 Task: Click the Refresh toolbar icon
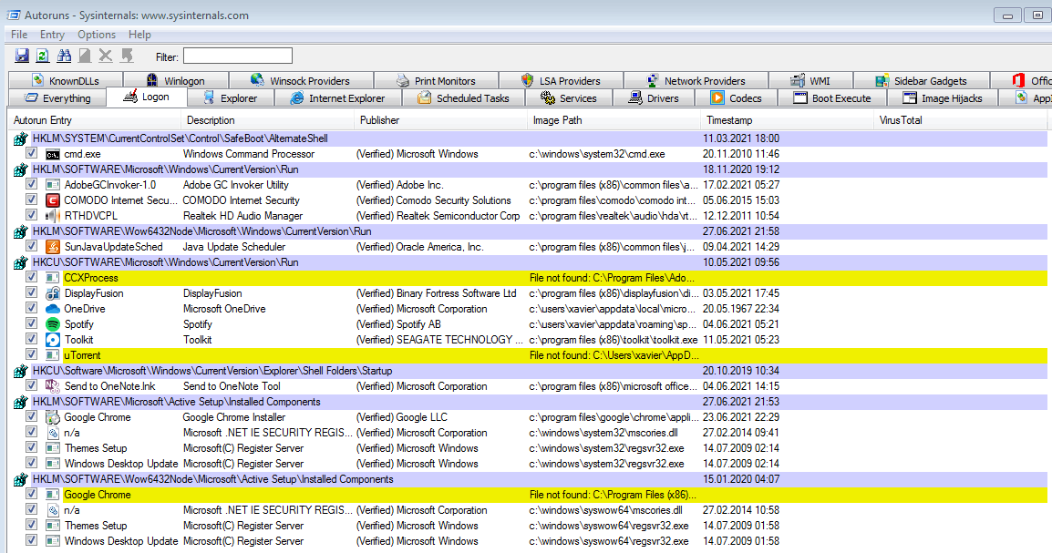pyautogui.click(x=42, y=56)
